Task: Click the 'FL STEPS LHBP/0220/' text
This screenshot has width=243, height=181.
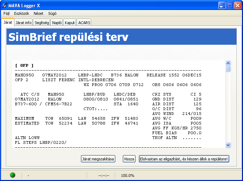Action: [x=40, y=142]
